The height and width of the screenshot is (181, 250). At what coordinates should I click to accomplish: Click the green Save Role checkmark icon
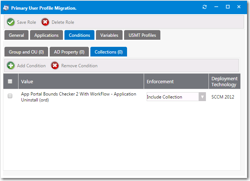tap(11, 22)
